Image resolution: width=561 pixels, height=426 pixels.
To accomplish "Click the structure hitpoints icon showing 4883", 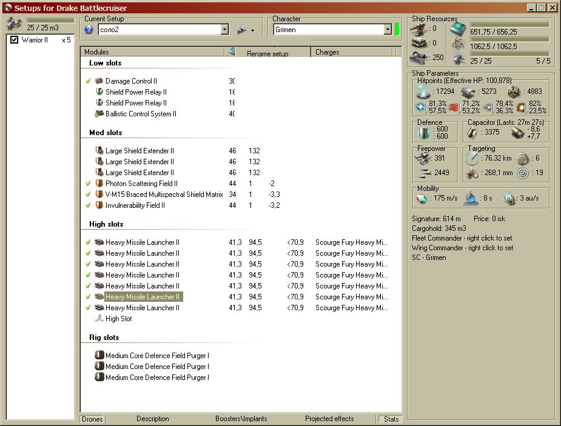I will pyautogui.click(x=514, y=92).
